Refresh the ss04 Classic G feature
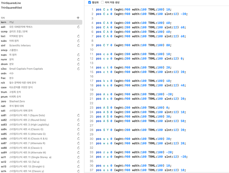 click(78, 129)
